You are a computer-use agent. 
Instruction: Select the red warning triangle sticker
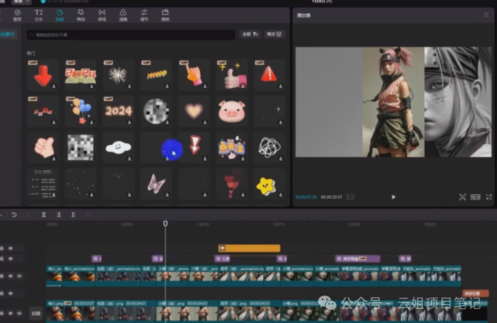point(269,74)
